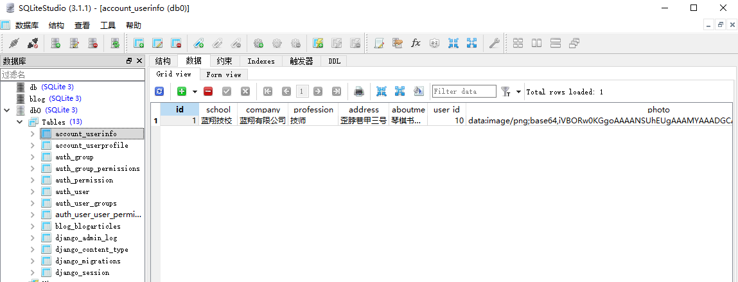The width and height of the screenshot is (738, 282).
Task: Select the 歪脖巷甲三号 address cell
Action: click(x=364, y=121)
